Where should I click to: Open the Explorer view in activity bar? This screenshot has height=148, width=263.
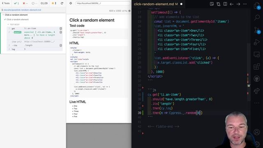257,6
